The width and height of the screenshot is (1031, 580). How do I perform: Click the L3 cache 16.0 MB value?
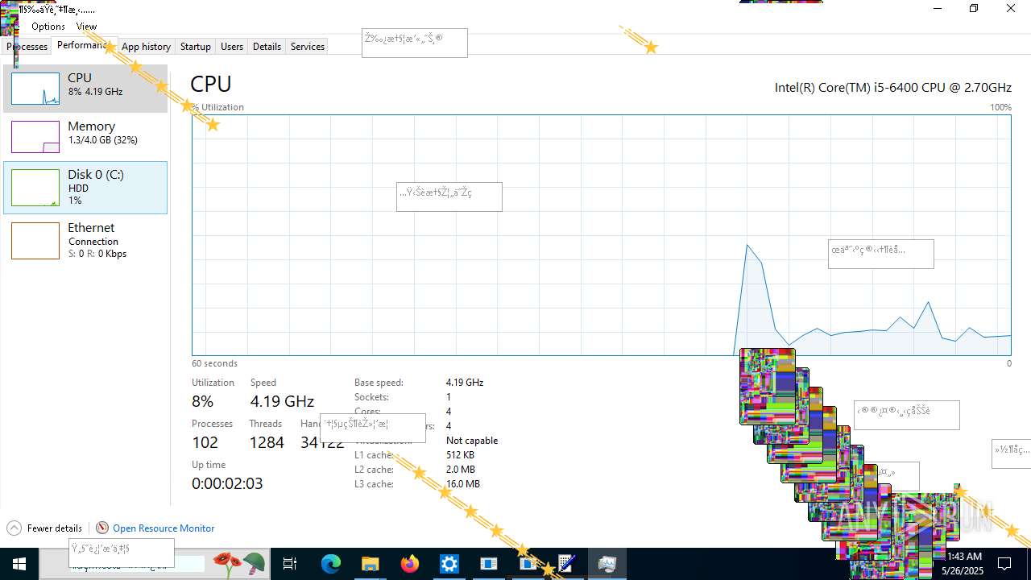click(x=462, y=484)
